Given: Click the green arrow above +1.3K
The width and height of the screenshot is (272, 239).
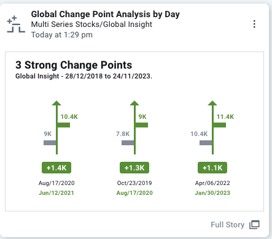Looking at the screenshot, I should [134, 127].
